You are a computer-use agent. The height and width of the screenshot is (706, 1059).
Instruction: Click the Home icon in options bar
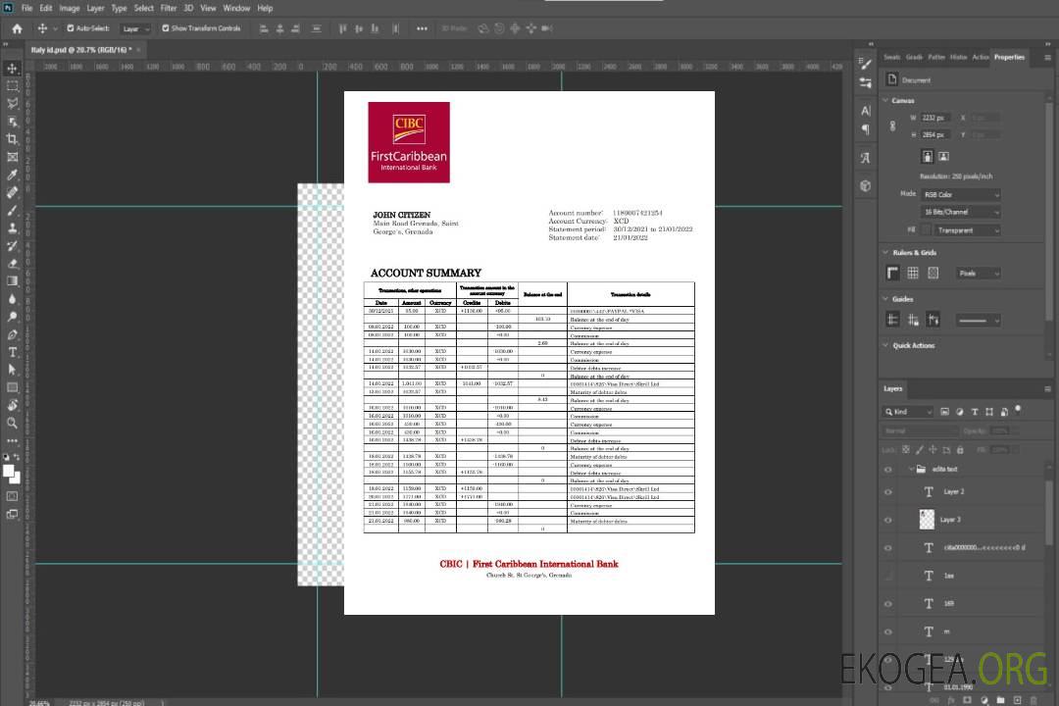tap(17, 28)
